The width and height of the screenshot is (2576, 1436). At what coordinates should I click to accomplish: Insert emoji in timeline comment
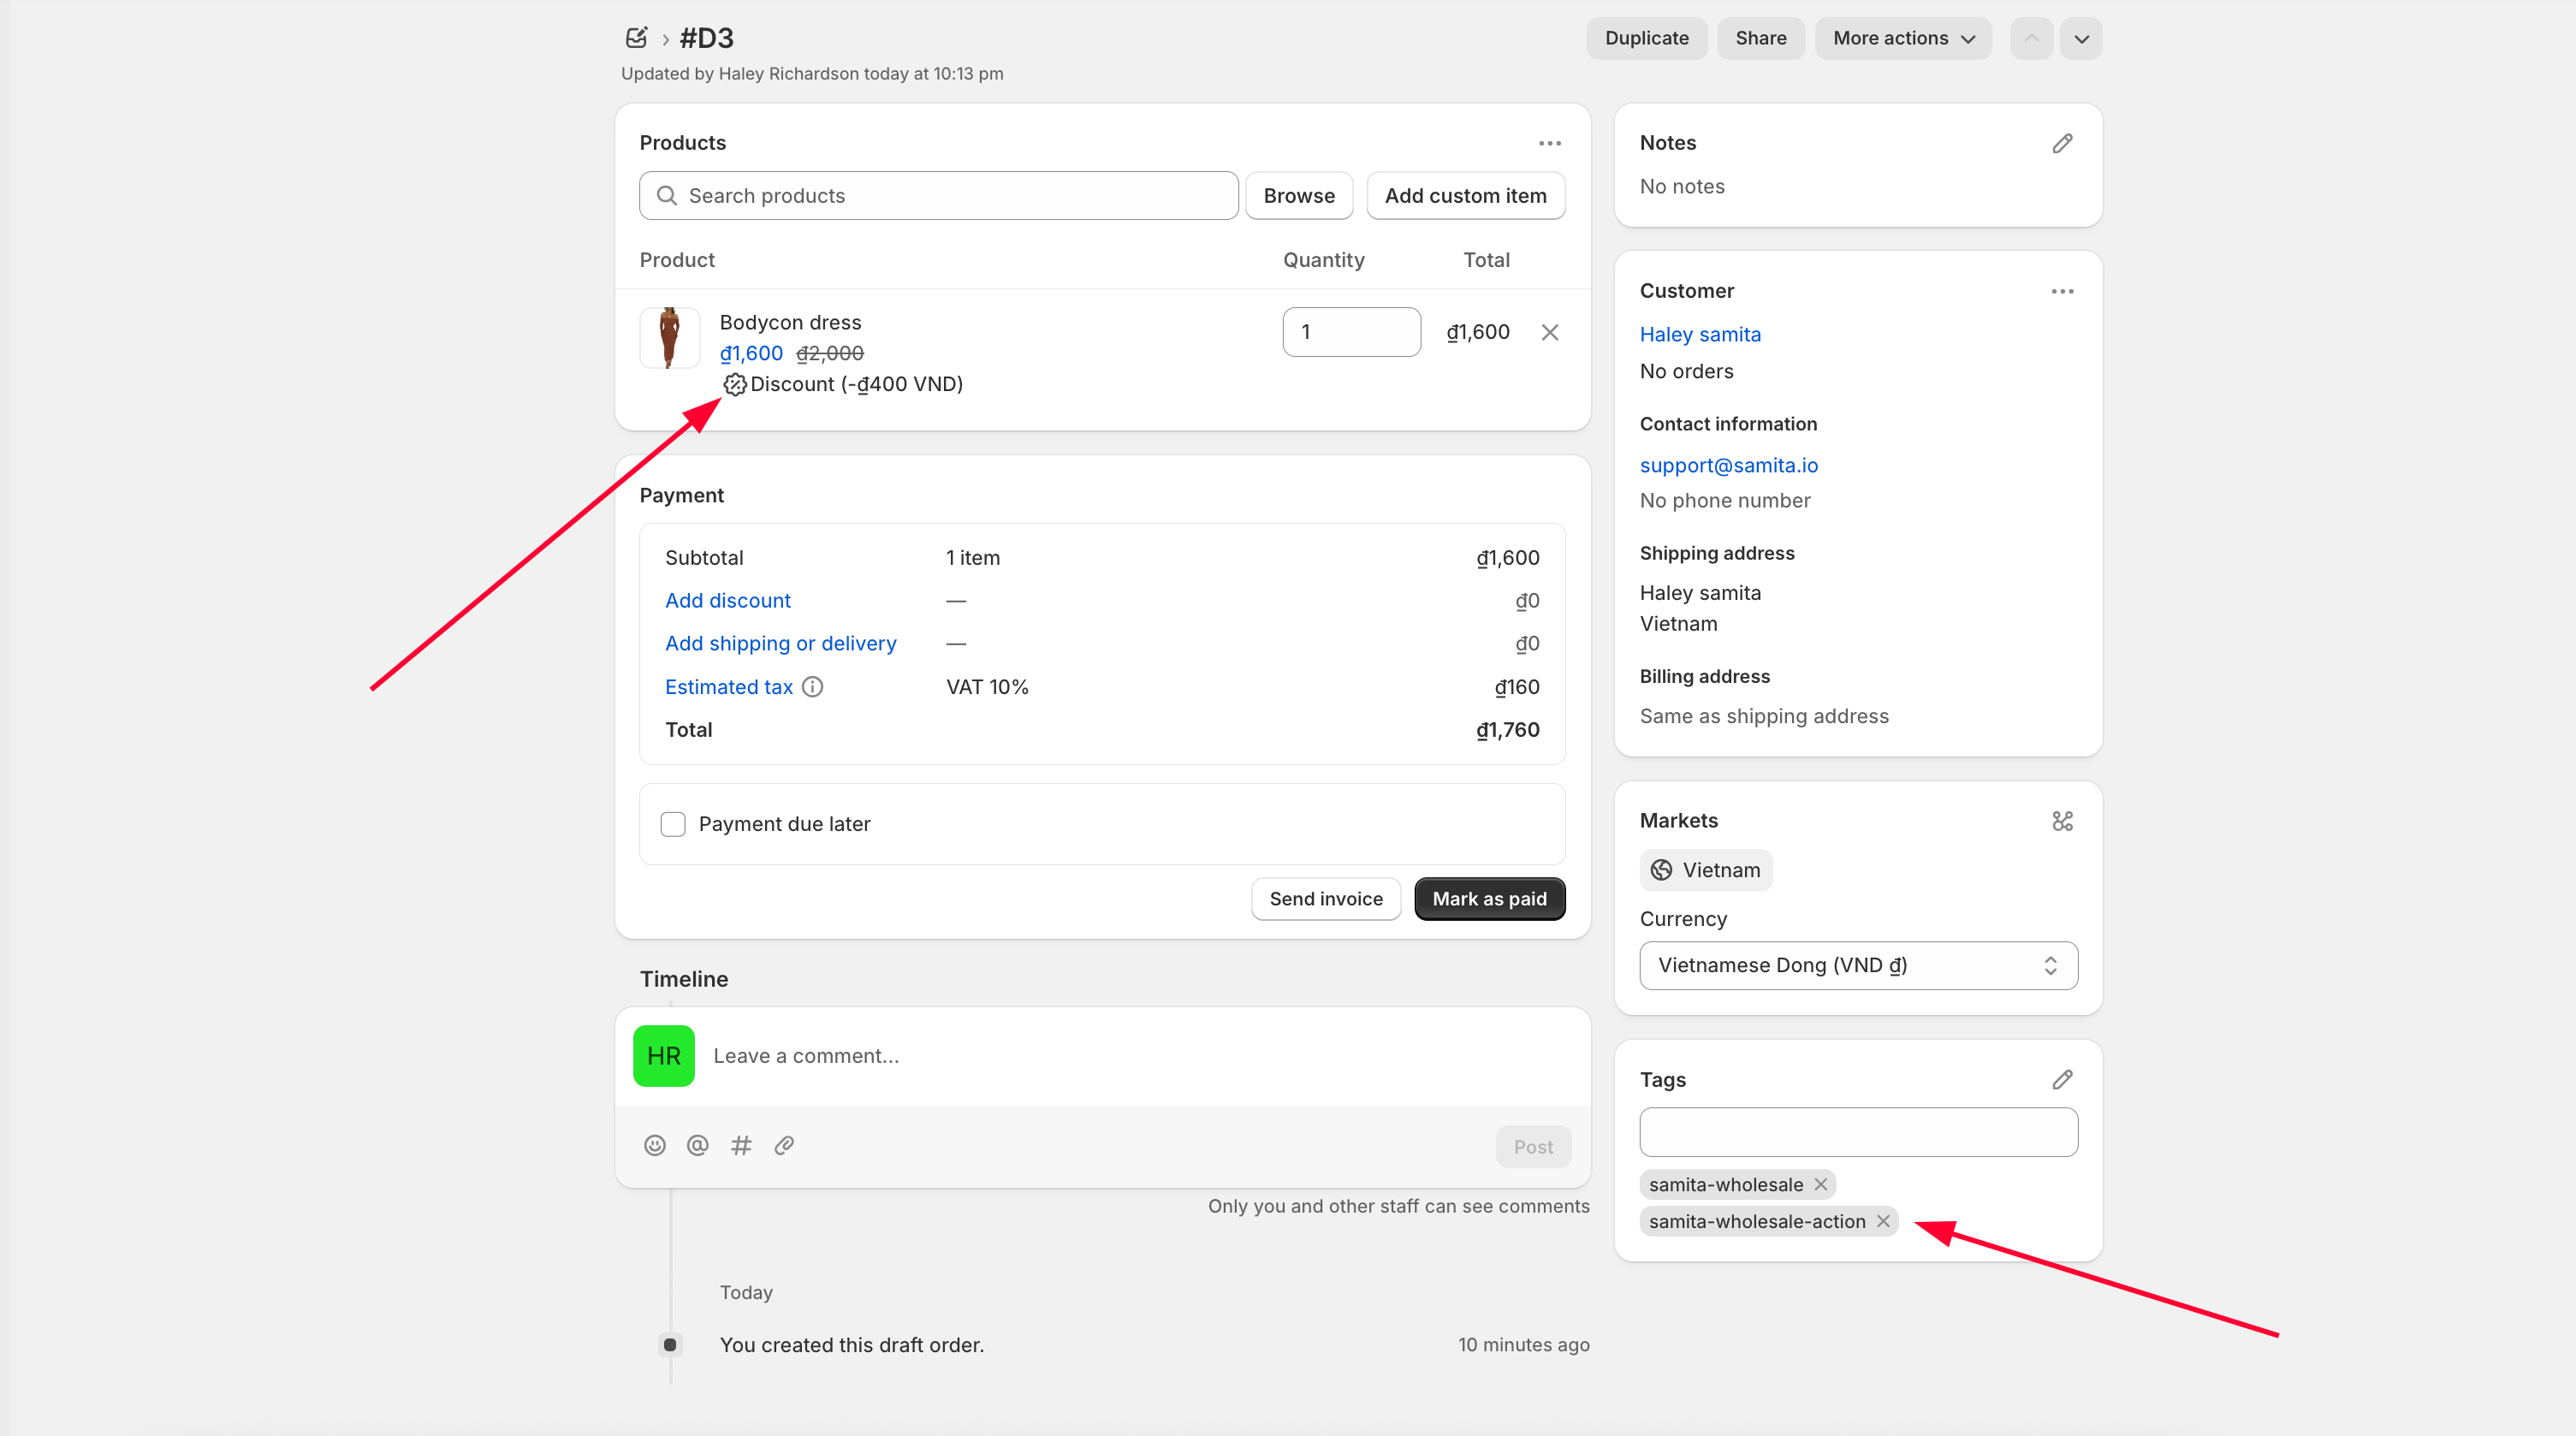coord(654,1146)
